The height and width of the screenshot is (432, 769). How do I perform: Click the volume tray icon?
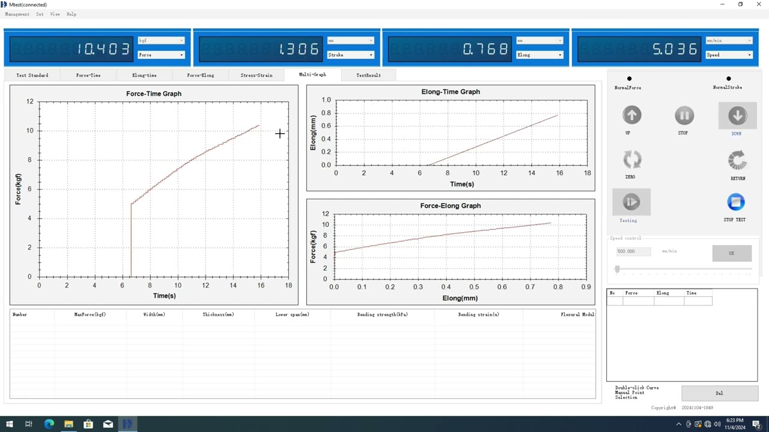click(717, 424)
